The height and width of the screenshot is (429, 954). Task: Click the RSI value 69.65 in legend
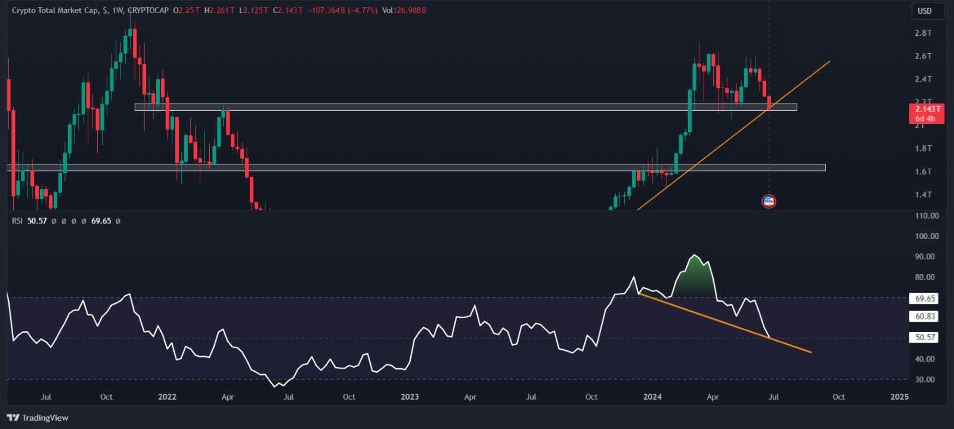tap(101, 221)
